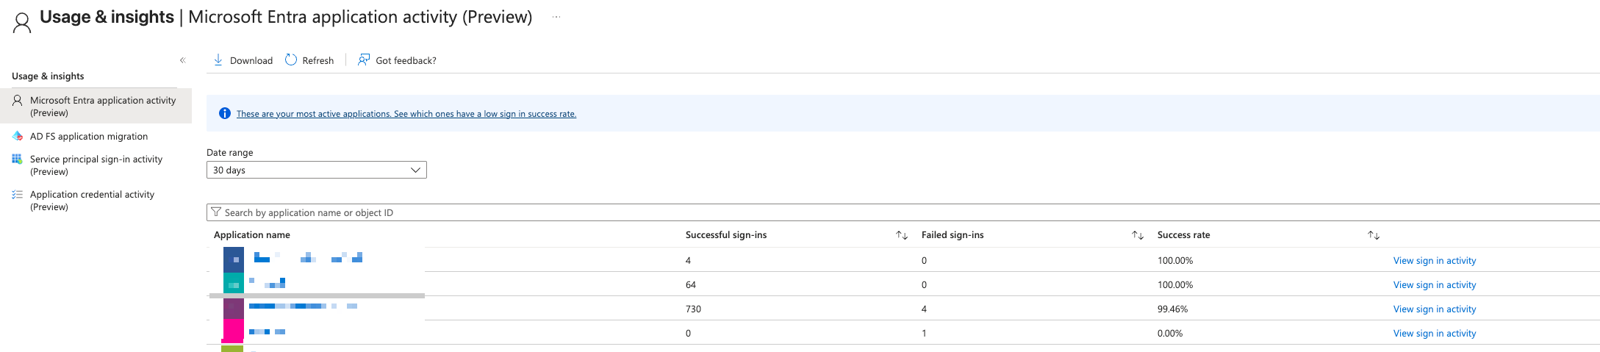Click the user icon beside Usage & insights title
The height and width of the screenshot is (352, 1600).
[x=23, y=23]
